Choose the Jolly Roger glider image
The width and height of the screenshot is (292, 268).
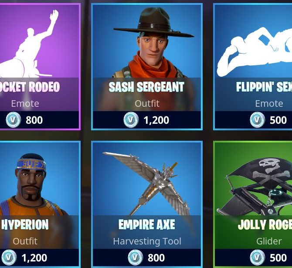point(259,186)
